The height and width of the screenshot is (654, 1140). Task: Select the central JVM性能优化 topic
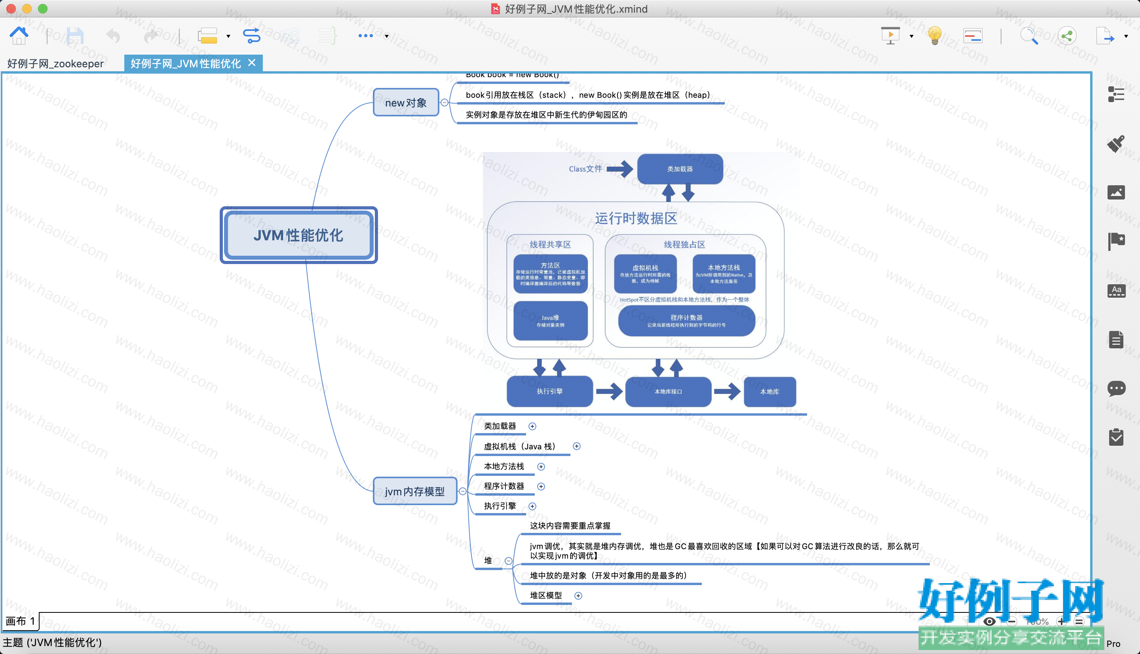[x=298, y=235]
